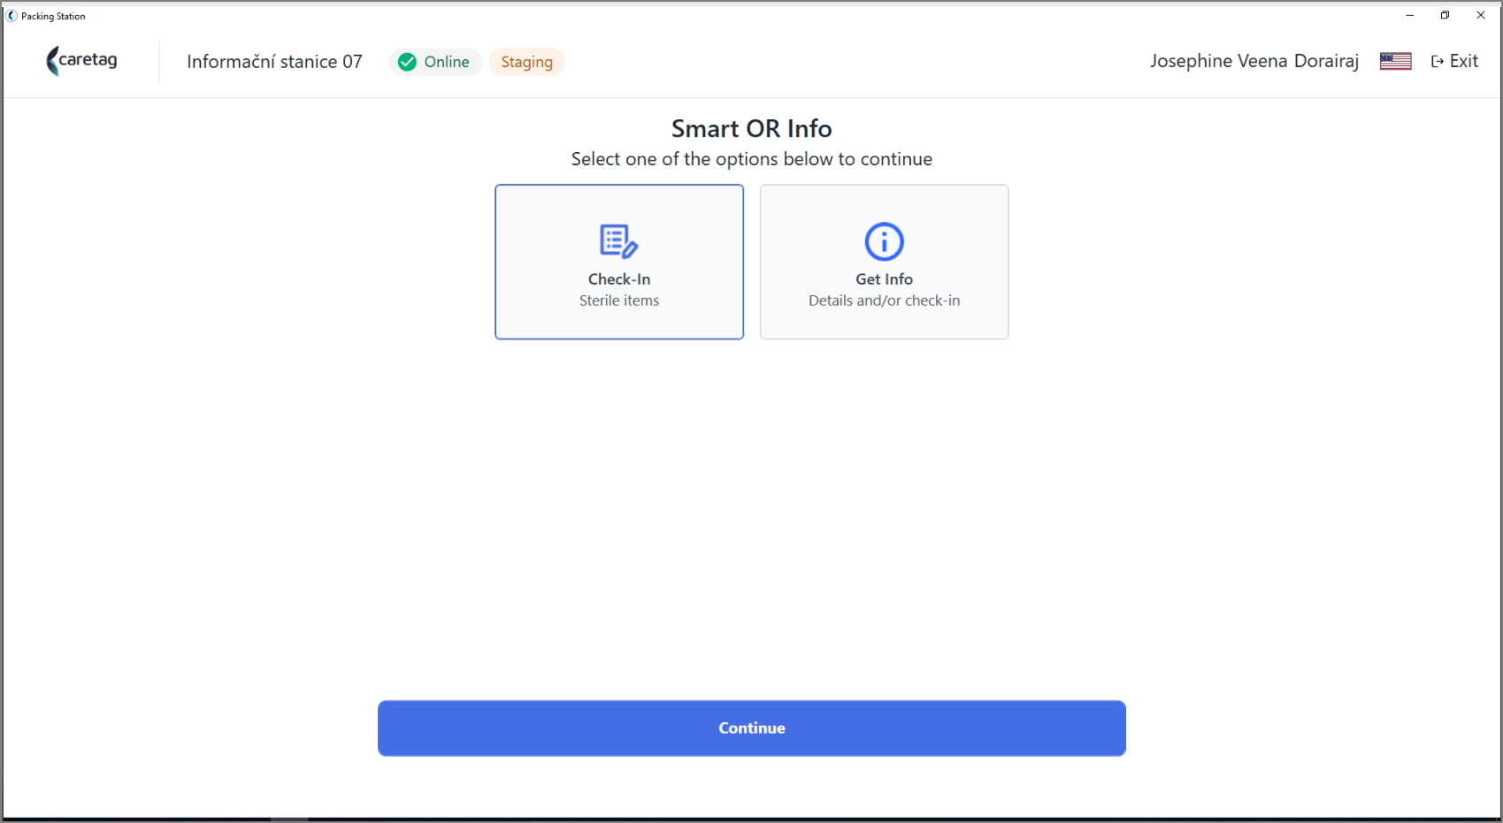Click the Informační stanice 07 station name

[x=274, y=62]
